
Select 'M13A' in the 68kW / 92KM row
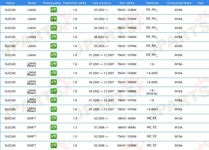(x=179, y=118)
